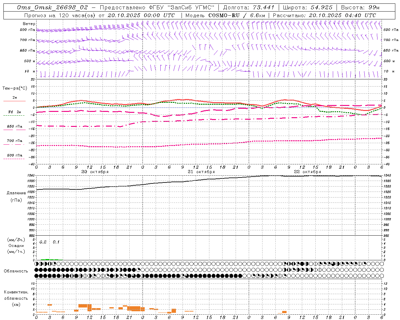Click the Td 2м legend entry
The image size is (400, 320).
tap(14, 112)
